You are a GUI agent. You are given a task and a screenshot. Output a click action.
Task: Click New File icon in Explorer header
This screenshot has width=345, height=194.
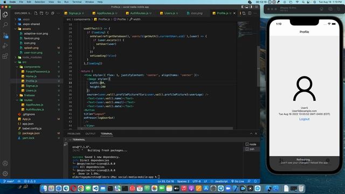tap(36, 13)
